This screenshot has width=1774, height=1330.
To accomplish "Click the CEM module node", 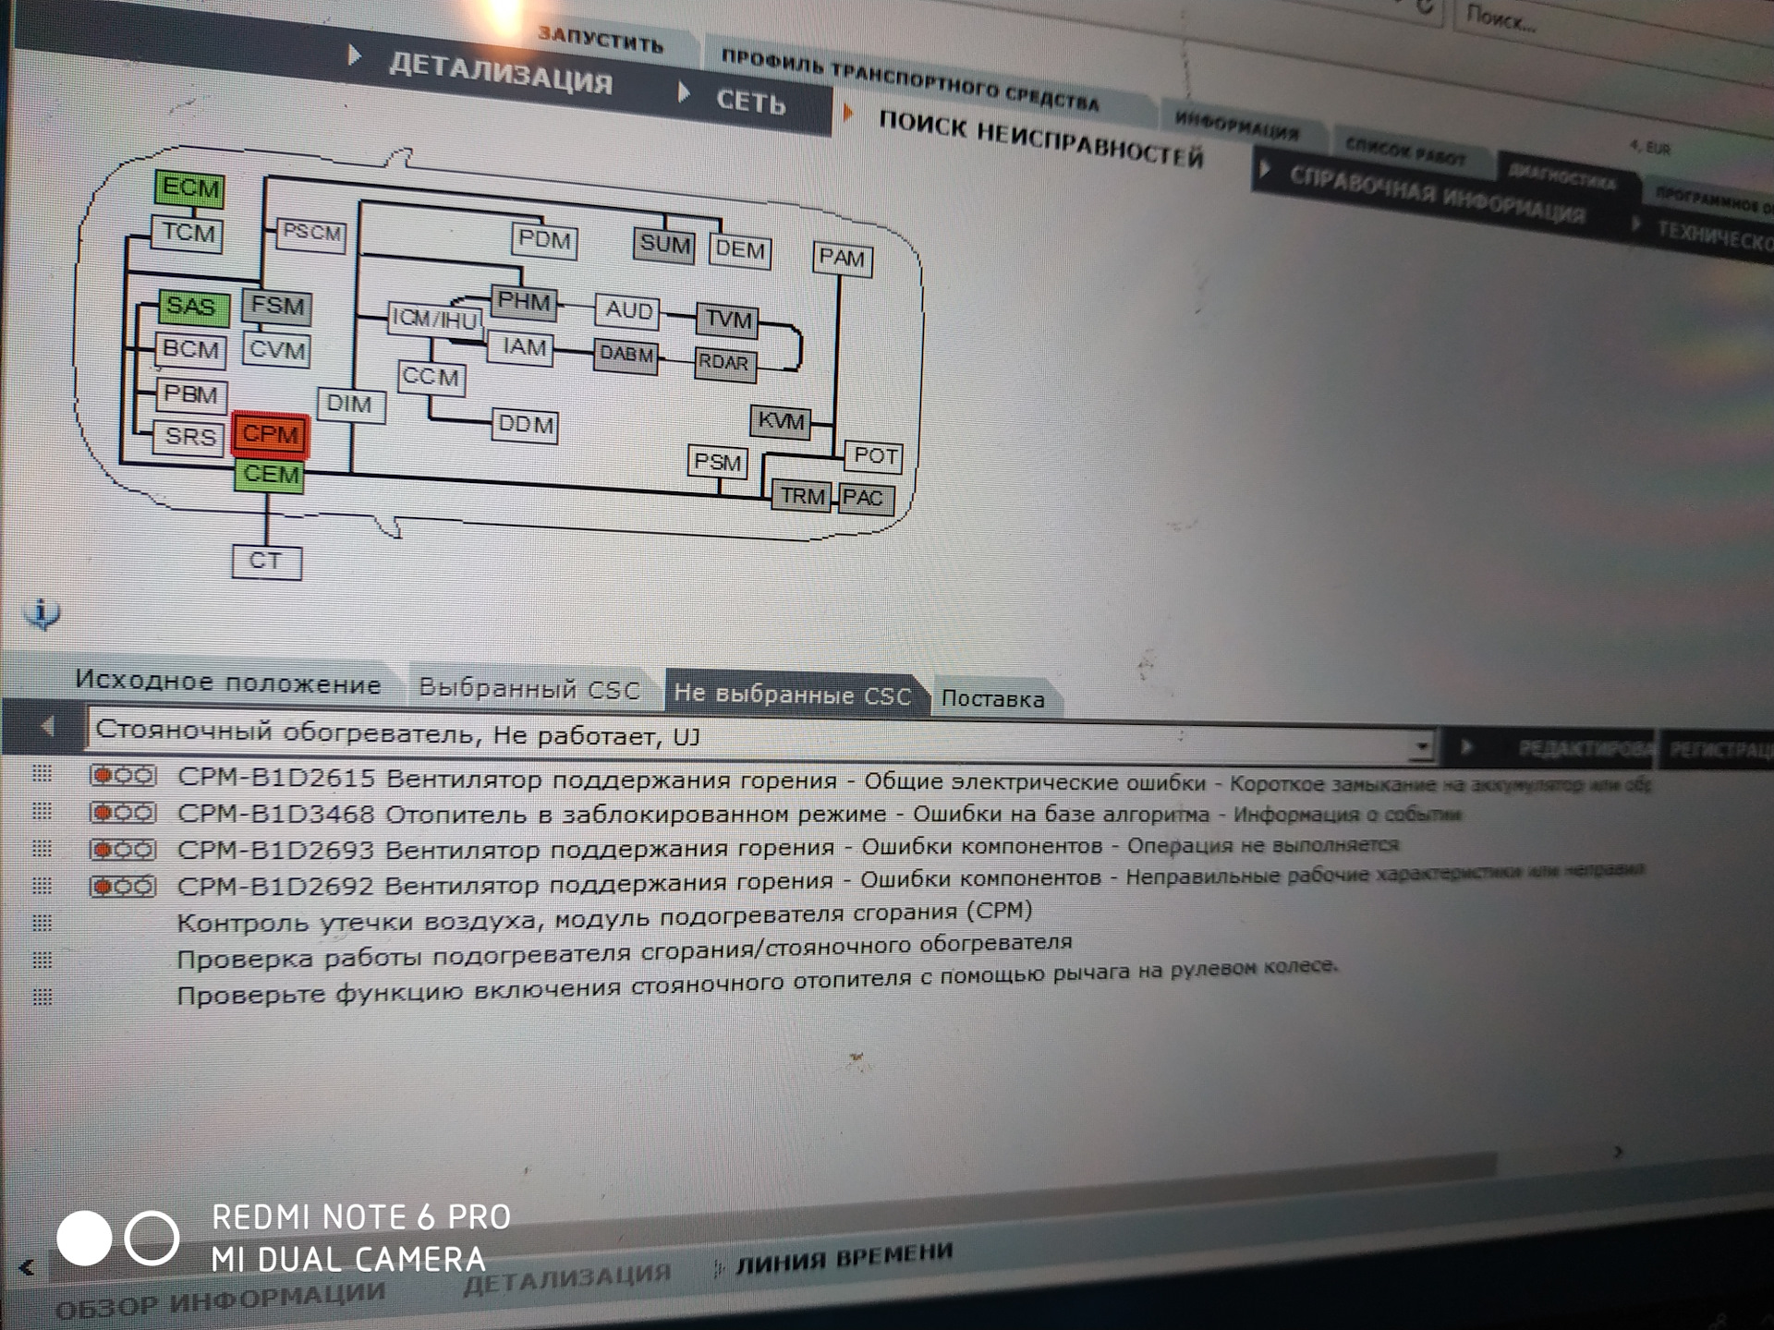I will click(x=271, y=476).
